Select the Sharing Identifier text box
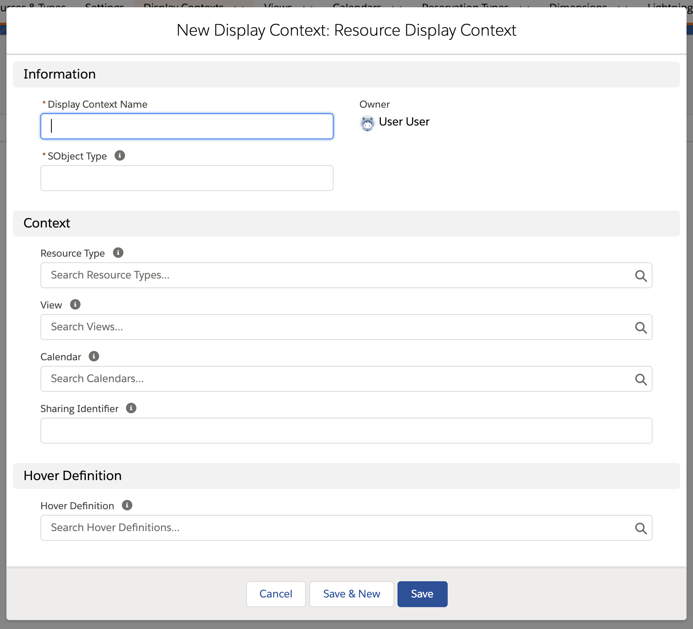The width and height of the screenshot is (693, 629). [346, 431]
